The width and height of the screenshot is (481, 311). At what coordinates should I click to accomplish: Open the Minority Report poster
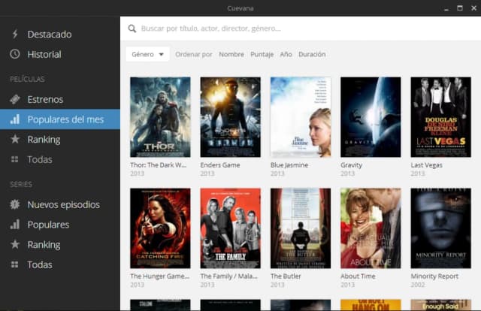441,228
